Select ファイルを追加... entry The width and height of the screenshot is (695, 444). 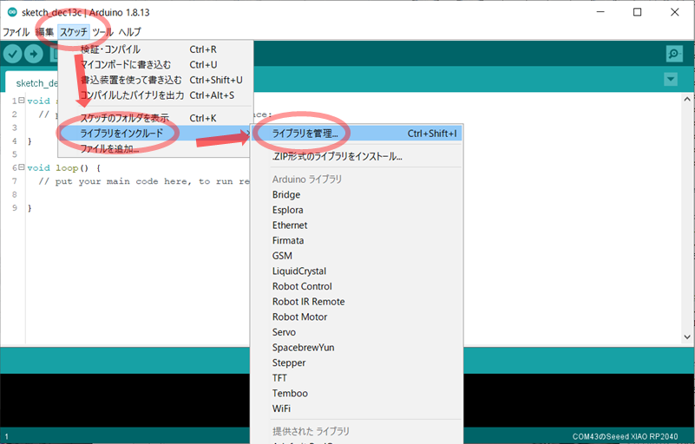click(x=155, y=148)
